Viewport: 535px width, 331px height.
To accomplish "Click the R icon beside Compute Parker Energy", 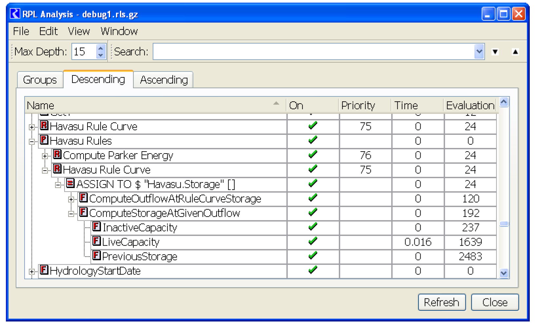I will tap(57, 155).
